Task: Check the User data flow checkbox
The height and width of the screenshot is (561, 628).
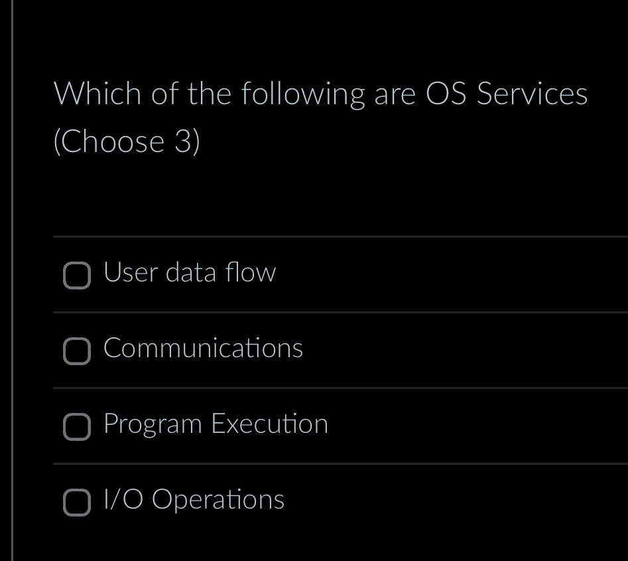Action: (77, 276)
